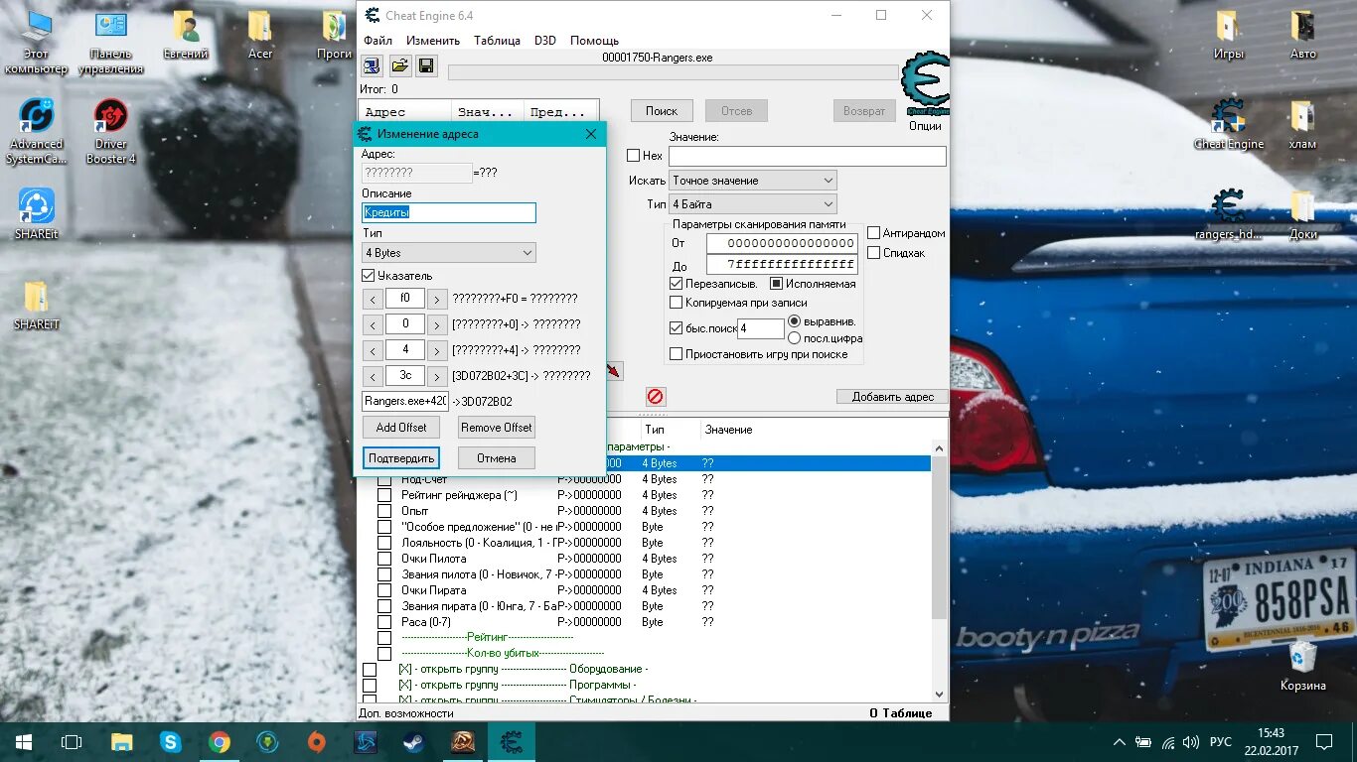Open Advanced SystemCare desktop icon
This screenshot has height=762, width=1357.
click(37, 131)
